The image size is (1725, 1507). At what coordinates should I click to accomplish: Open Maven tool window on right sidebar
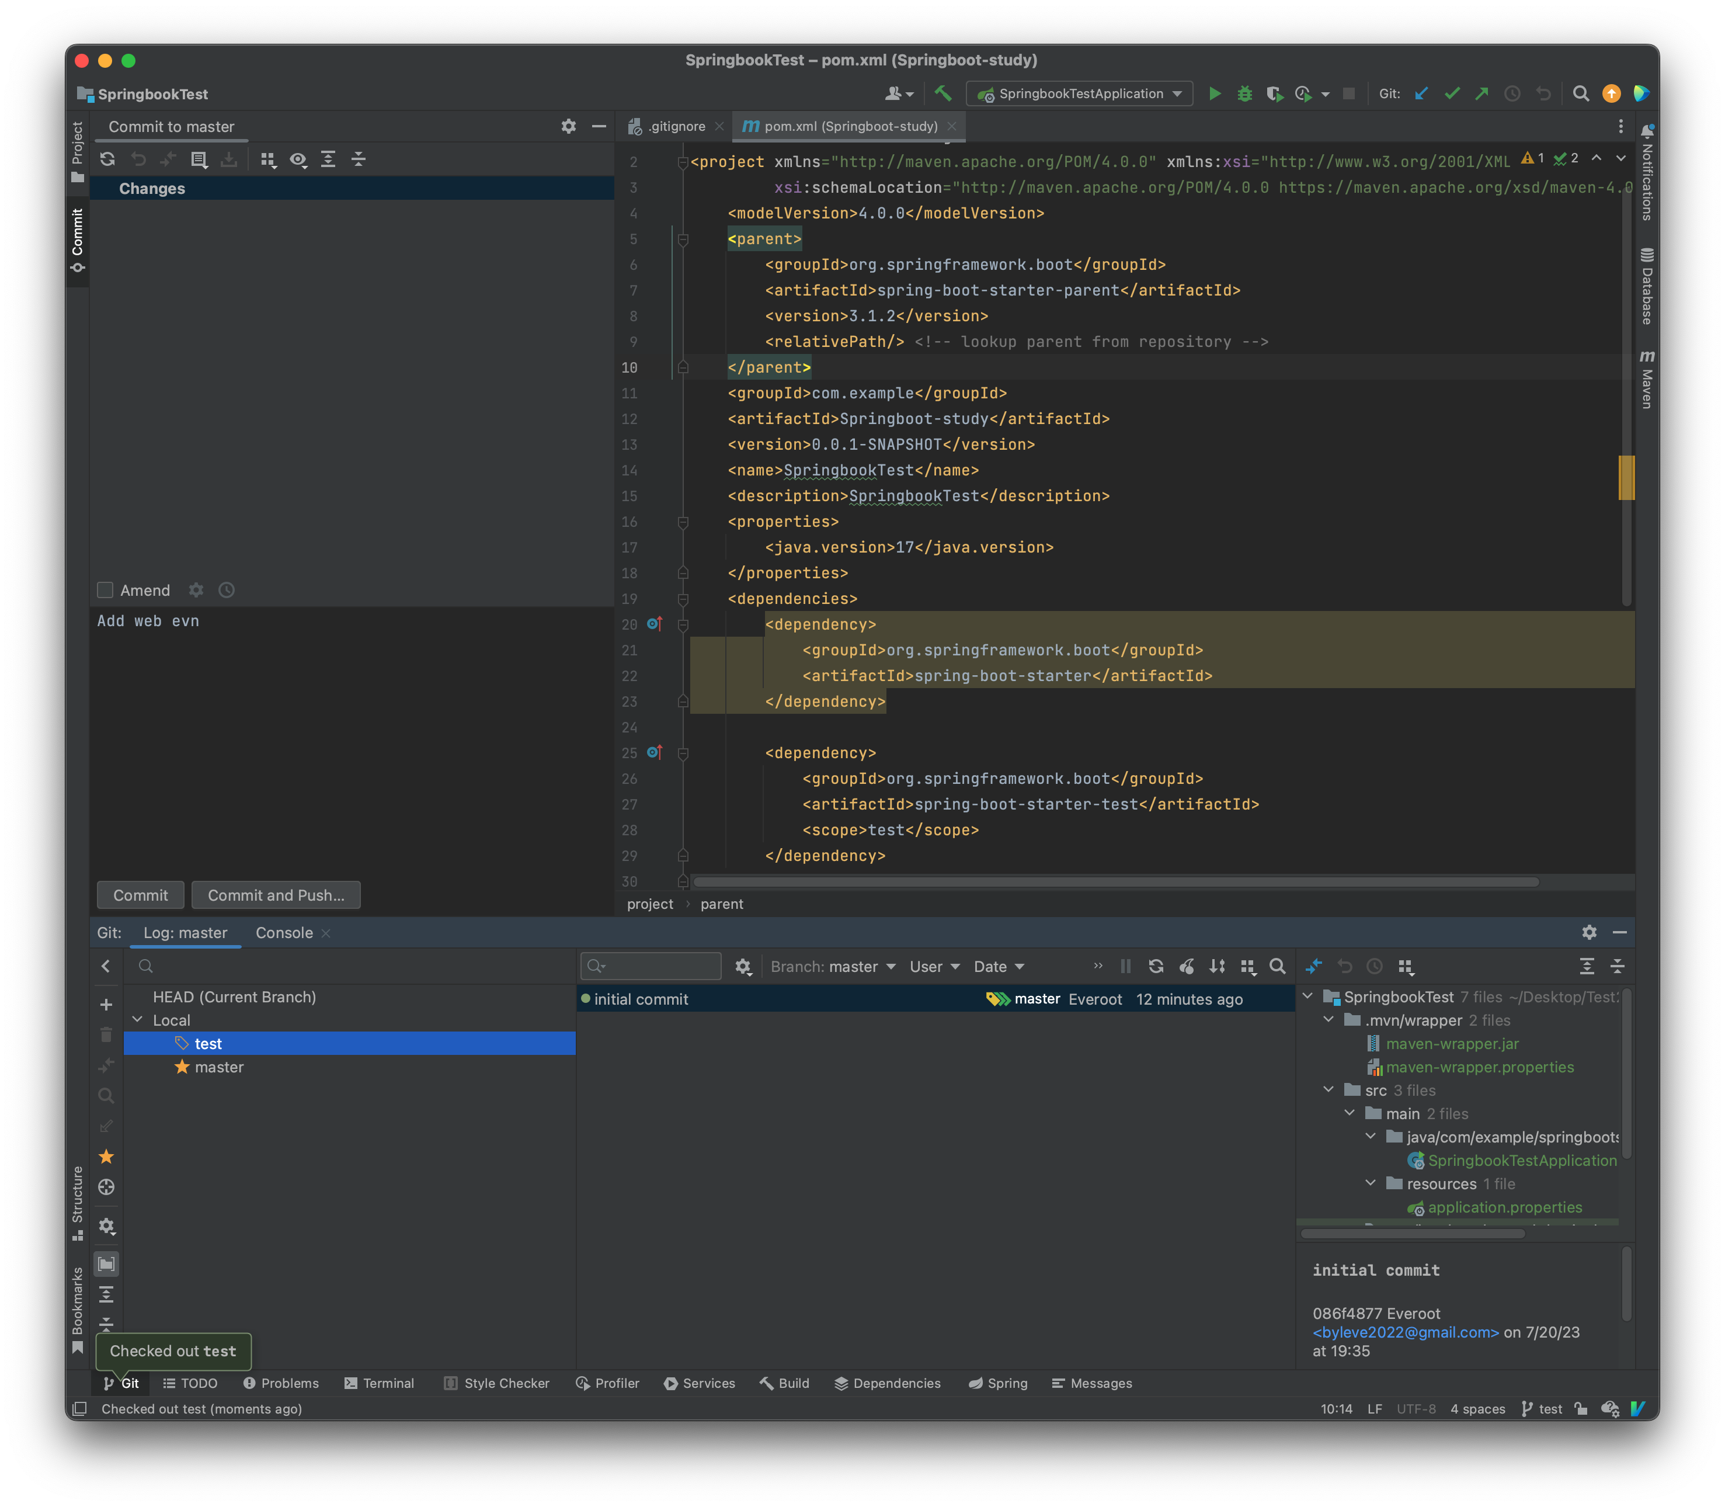click(1647, 379)
